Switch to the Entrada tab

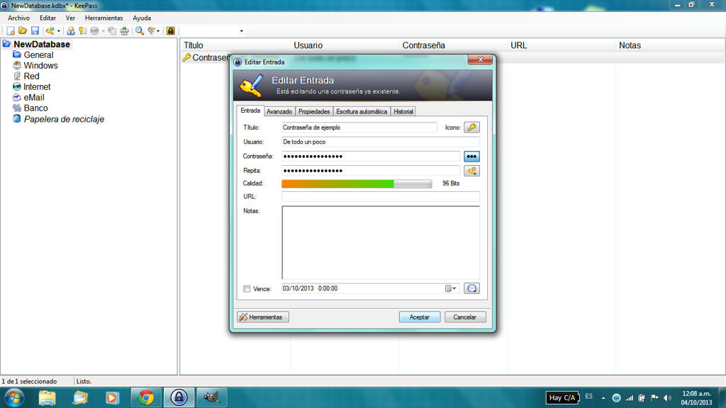(x=250, y=111)
